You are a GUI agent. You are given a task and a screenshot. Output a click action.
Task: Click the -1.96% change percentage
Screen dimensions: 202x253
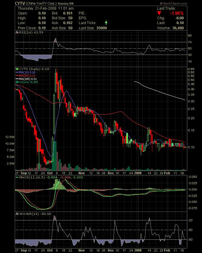point(177,13)
